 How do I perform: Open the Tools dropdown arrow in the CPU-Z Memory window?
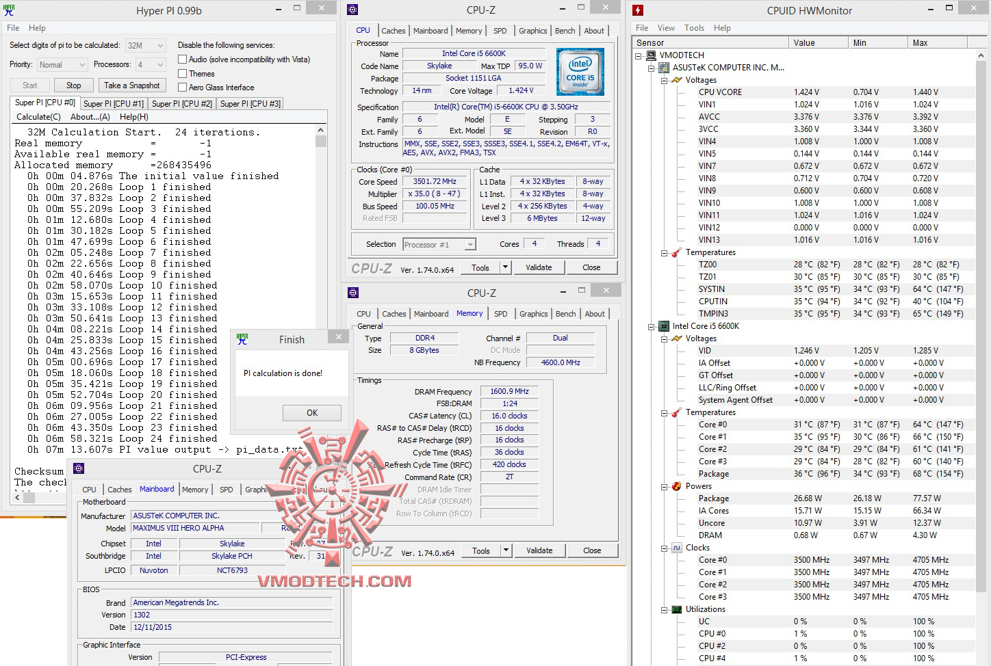(506, 550)
